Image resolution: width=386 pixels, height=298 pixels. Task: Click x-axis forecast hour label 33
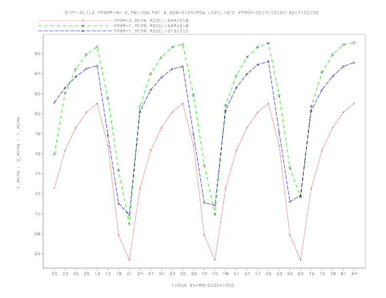click(172, 274)
